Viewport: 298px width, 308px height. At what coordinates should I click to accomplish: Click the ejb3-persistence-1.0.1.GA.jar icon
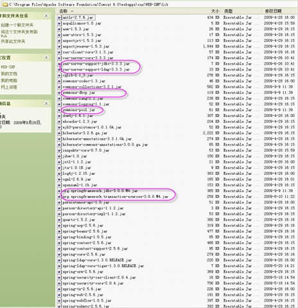(60, 127)
